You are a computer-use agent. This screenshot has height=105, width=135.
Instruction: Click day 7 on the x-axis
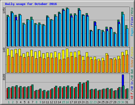(x=32, y=102)
